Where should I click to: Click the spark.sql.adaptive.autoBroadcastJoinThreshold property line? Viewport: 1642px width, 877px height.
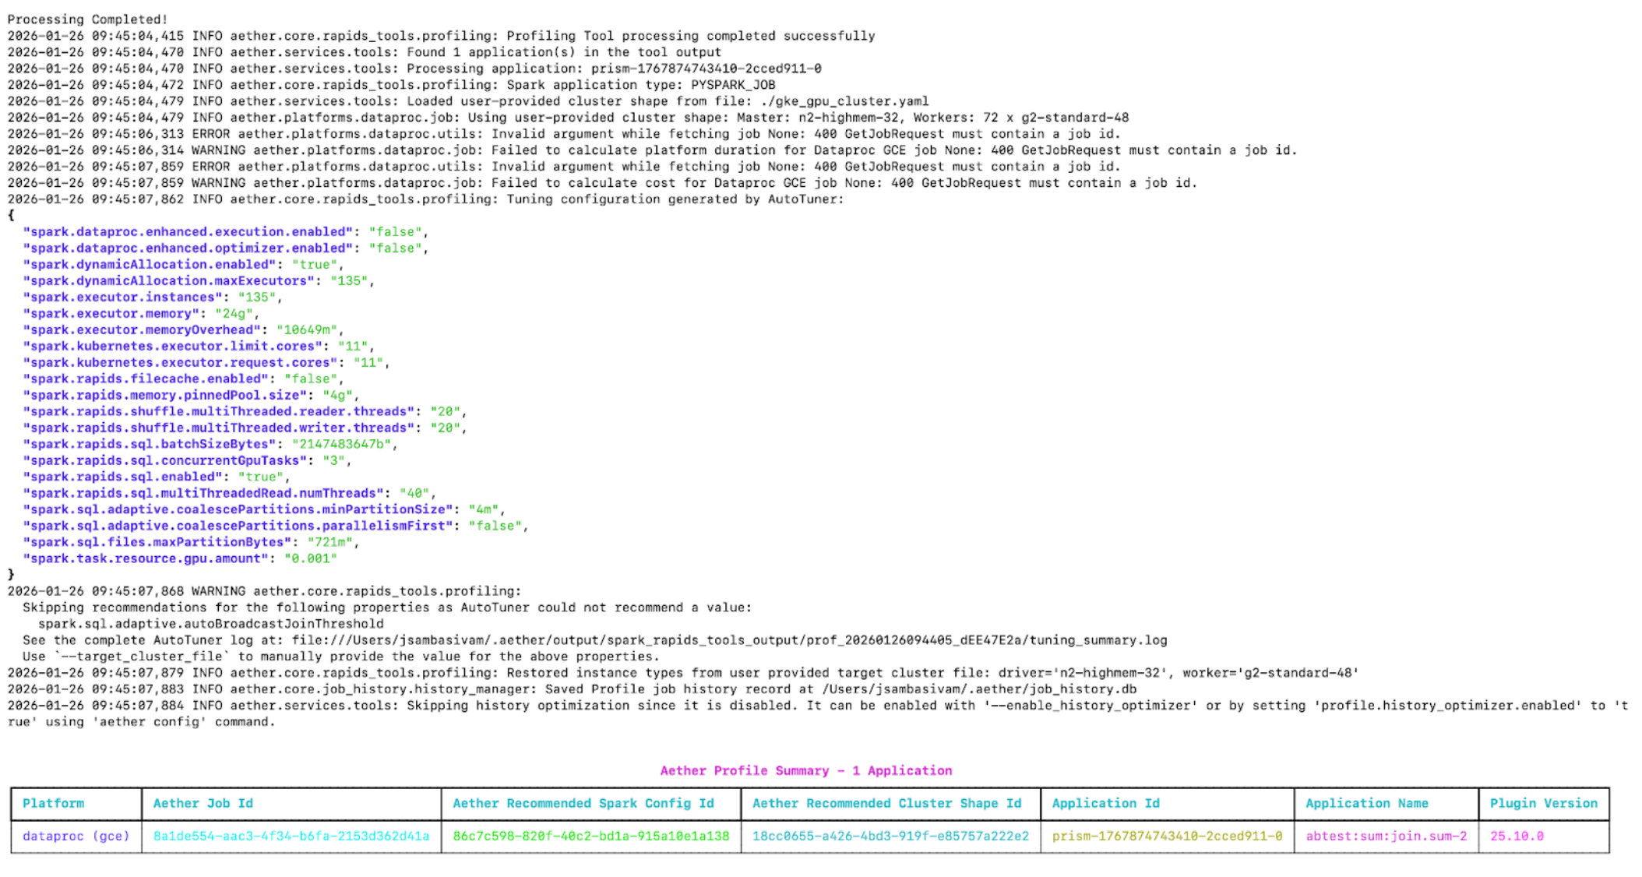click(x=210, y=624)
